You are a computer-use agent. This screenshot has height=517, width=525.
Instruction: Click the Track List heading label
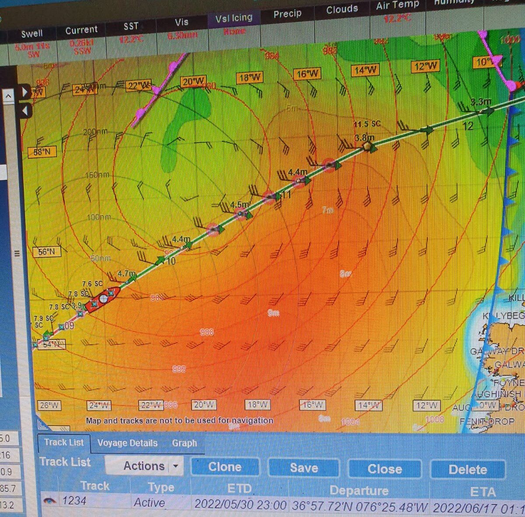(65, 462)
